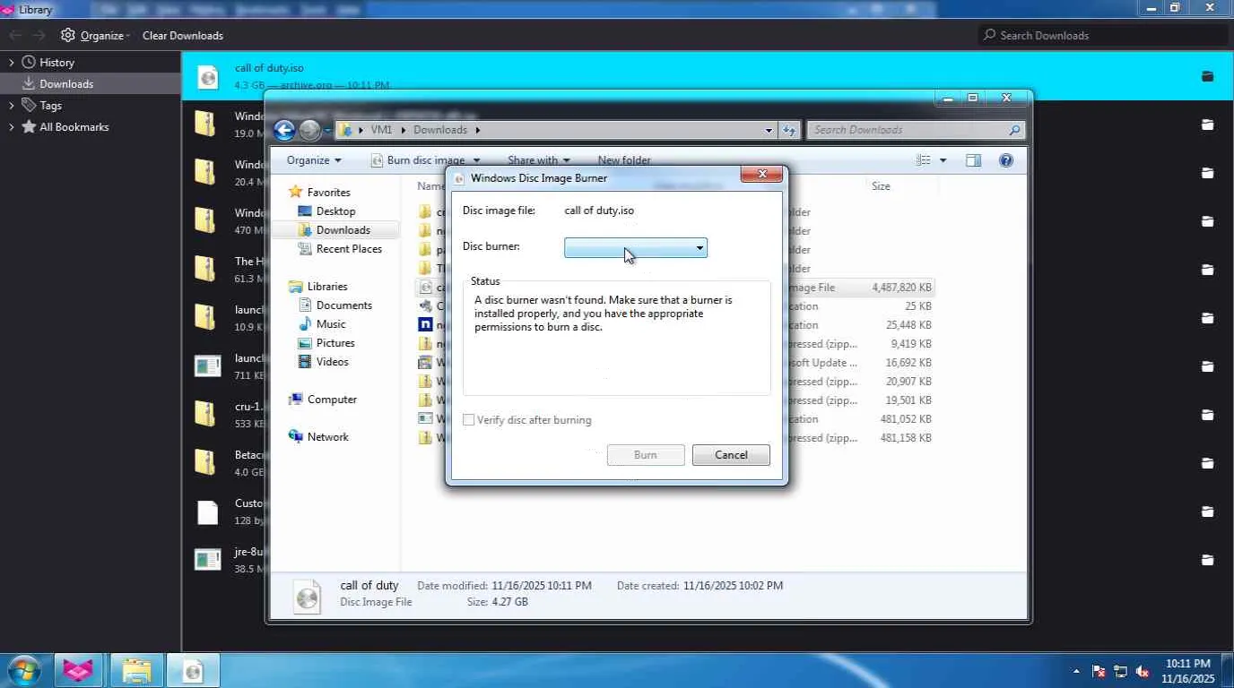Sort Explorer files by the Size column
This screenshot has width=1234, height=688.
(x=881, y=186)
